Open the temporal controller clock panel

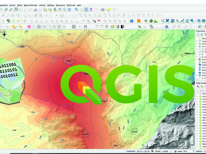click(x=64, y=9)
